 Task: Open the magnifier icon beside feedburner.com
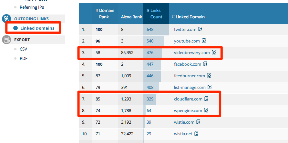point(209,76)
